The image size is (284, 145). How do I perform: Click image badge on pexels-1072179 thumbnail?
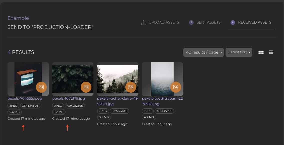pyautogui.click(x=86, y=87)
